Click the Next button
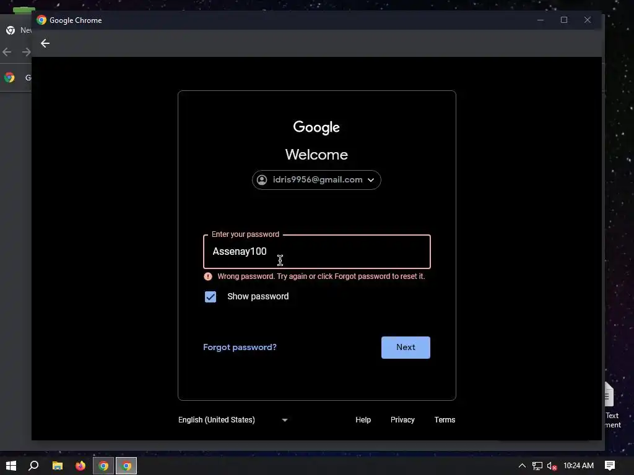Screen dimensions: 634x475 point(406,348)
